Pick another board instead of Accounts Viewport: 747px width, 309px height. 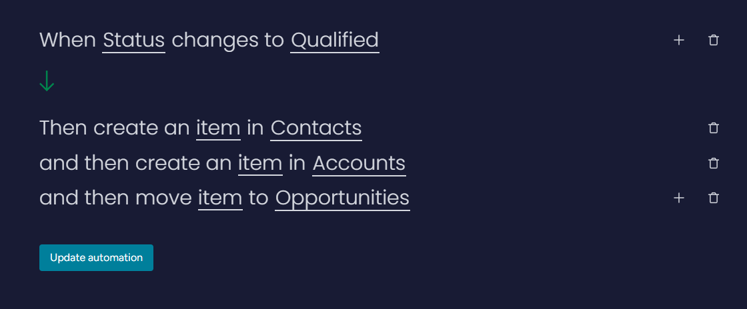pyautogui.click(x=359, y=163)
